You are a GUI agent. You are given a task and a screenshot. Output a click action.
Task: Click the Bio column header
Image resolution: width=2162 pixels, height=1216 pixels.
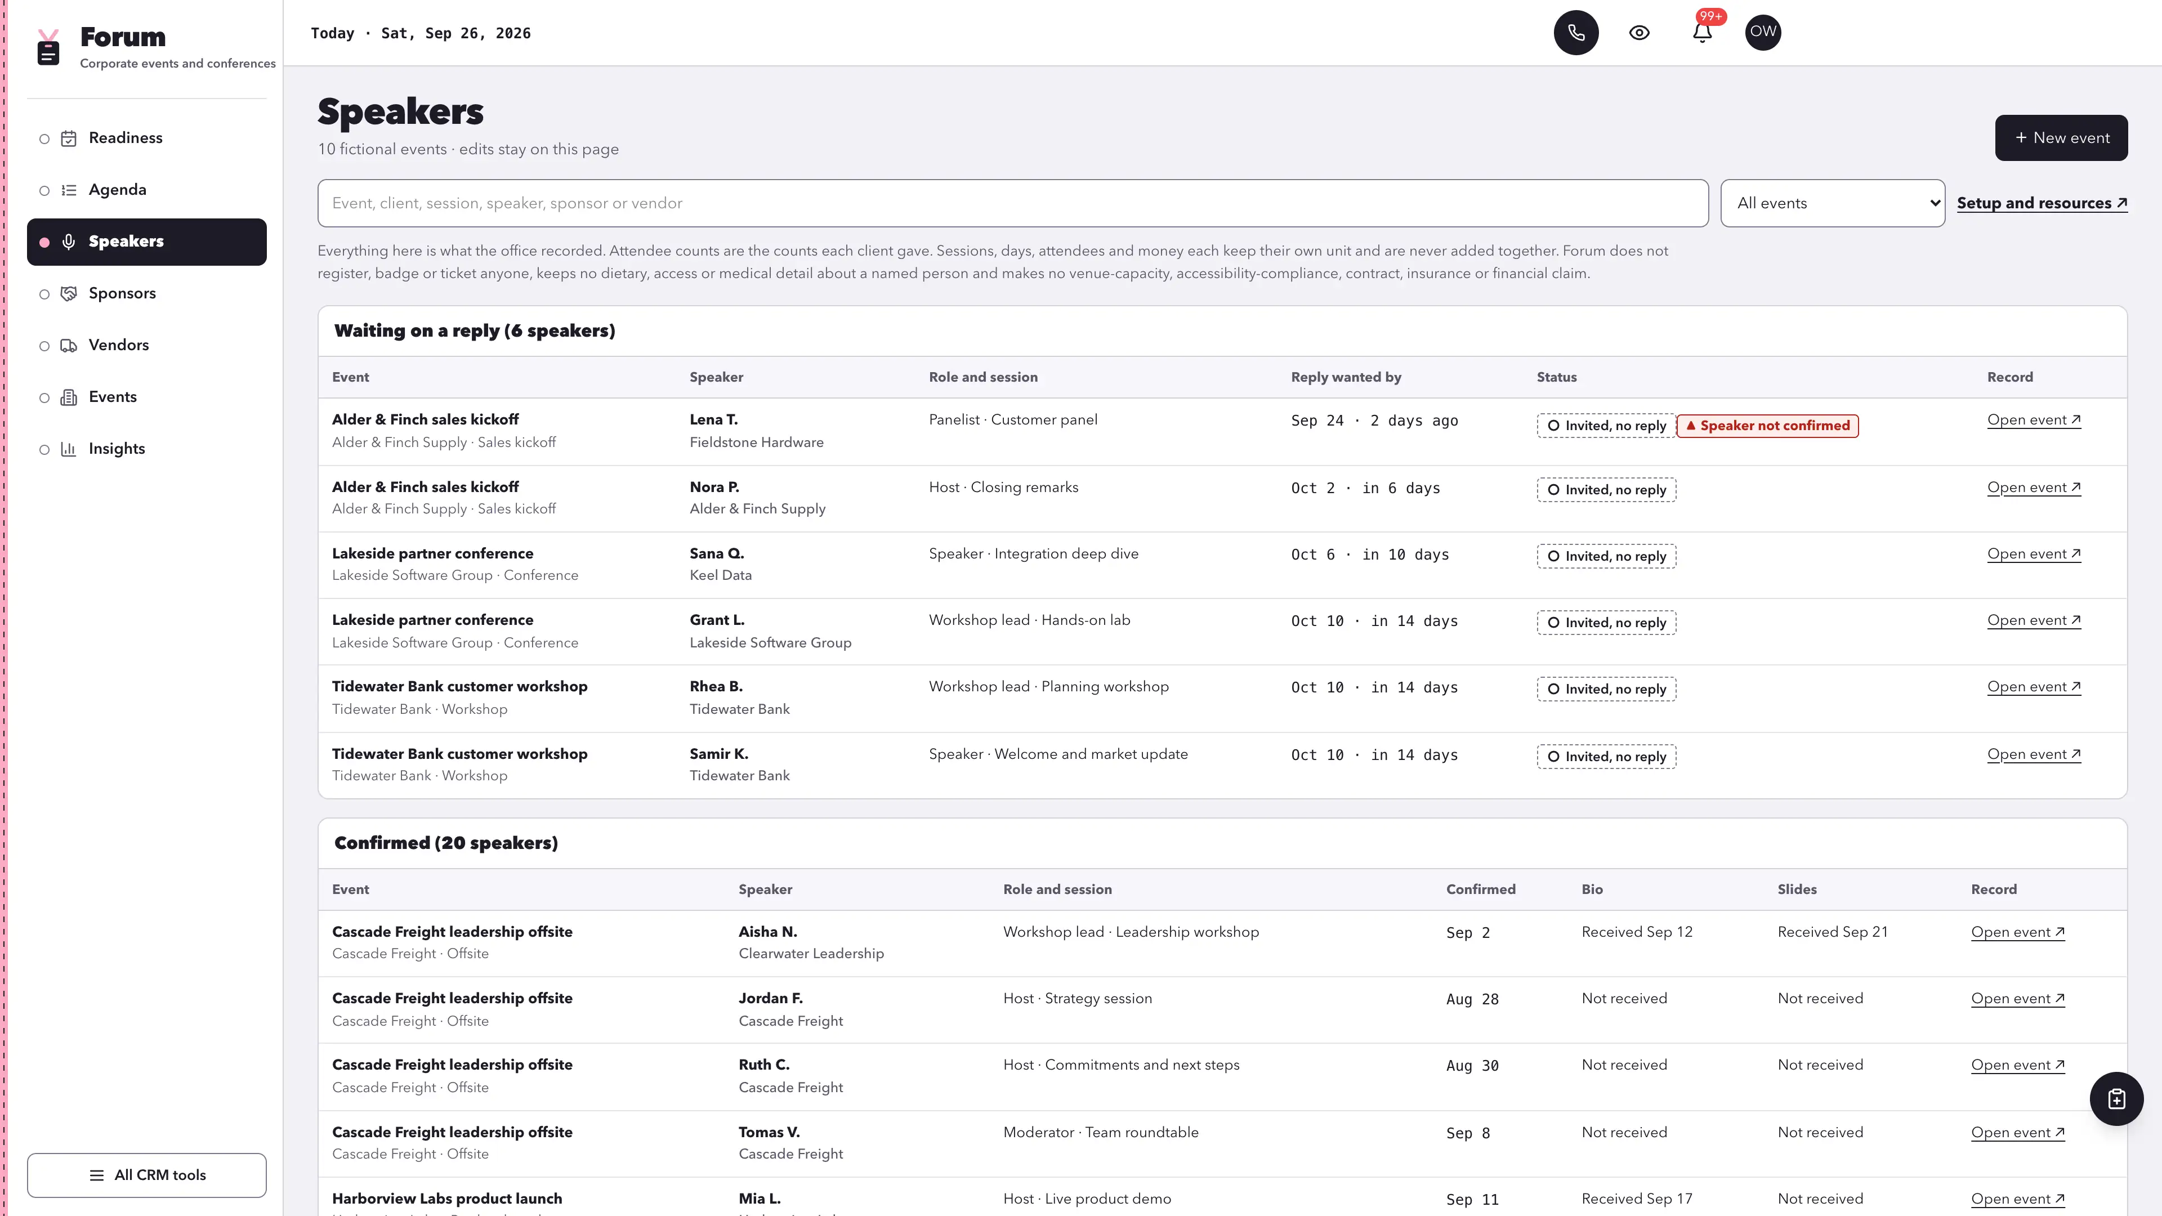click(x=1592, y=889)
